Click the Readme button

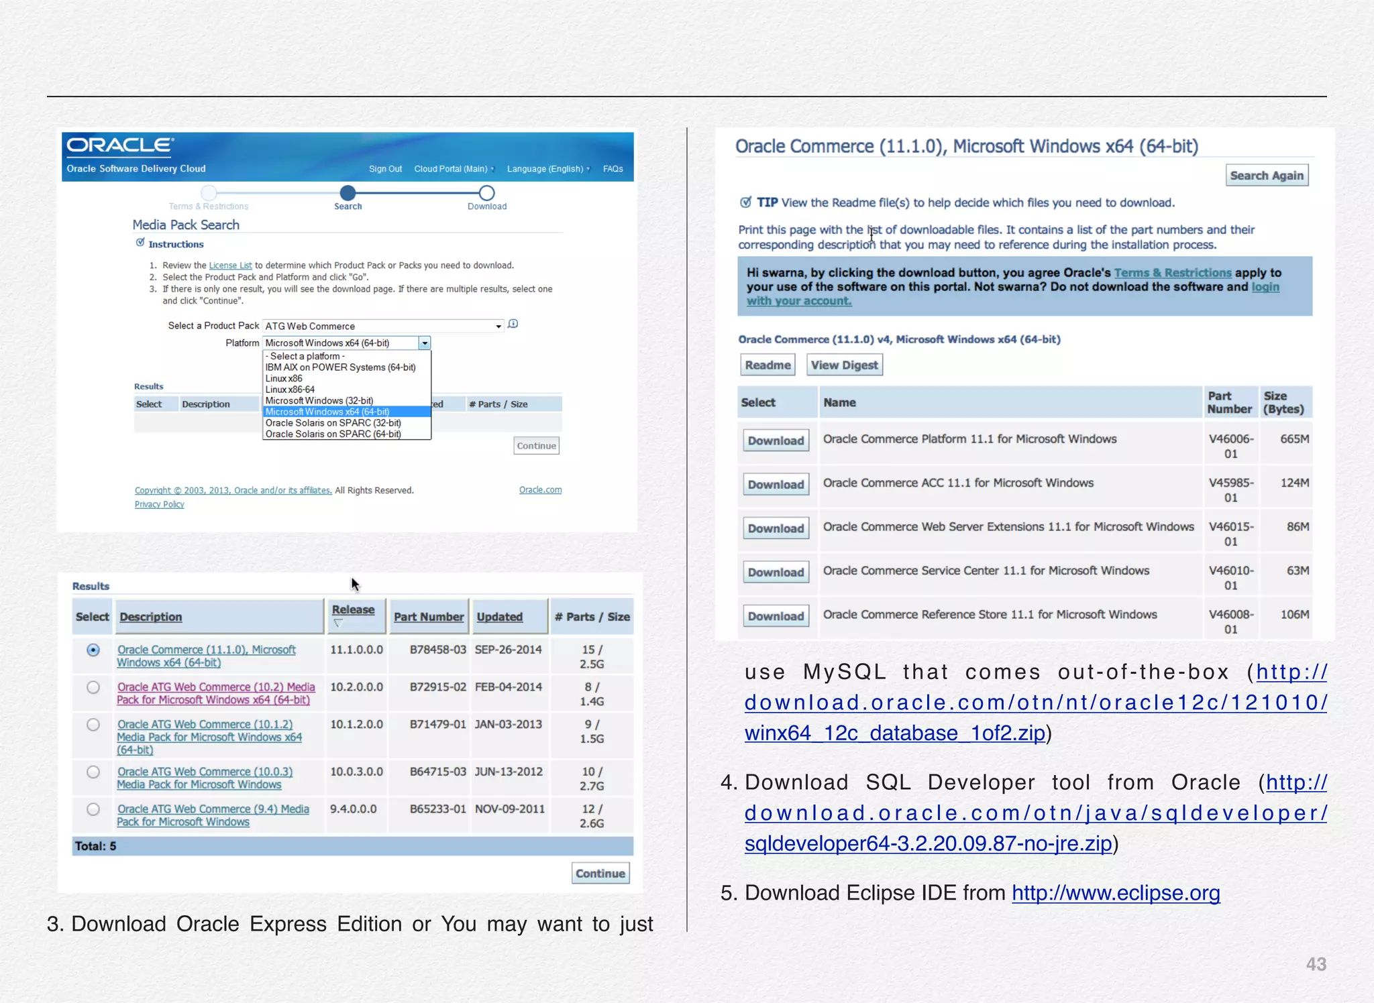click(x=768, y=365)
